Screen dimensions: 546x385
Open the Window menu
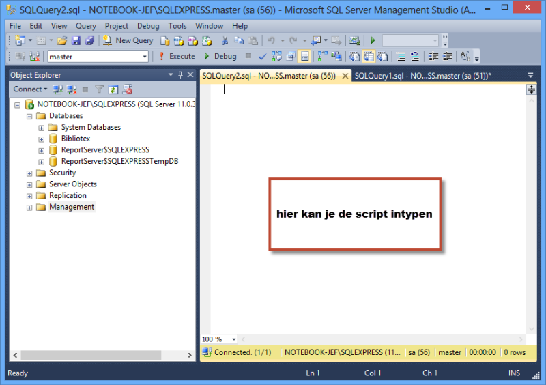point(209,26)
